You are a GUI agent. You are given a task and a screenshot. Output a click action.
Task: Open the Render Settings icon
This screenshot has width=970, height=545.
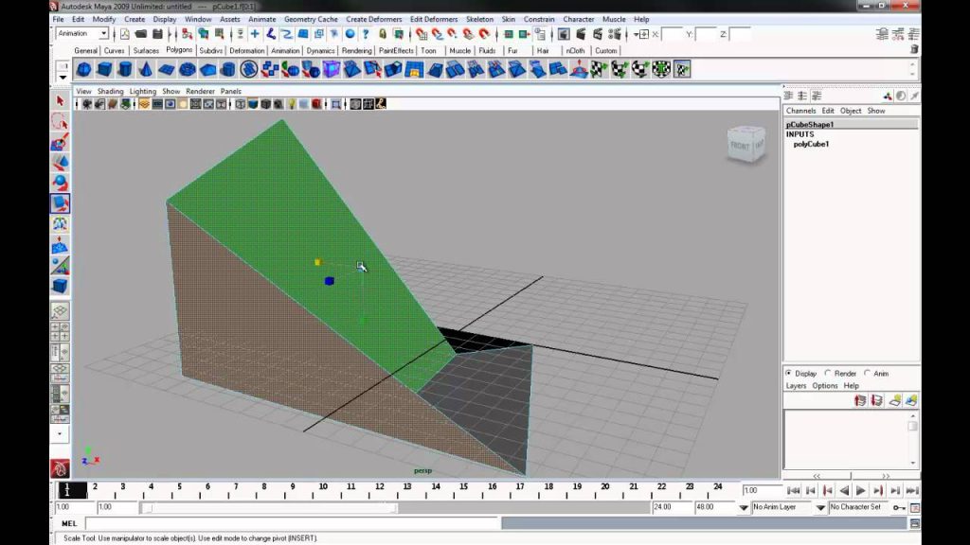(614, 34)
